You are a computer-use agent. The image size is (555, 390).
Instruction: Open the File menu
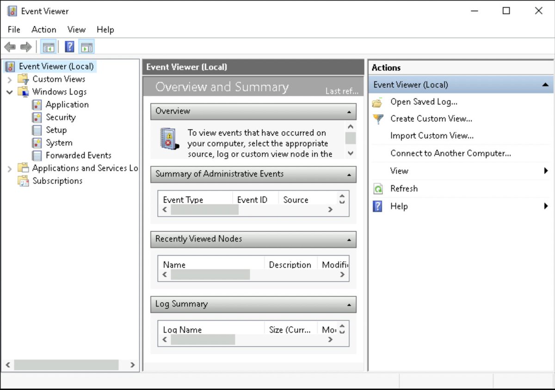tap(14, 30)
